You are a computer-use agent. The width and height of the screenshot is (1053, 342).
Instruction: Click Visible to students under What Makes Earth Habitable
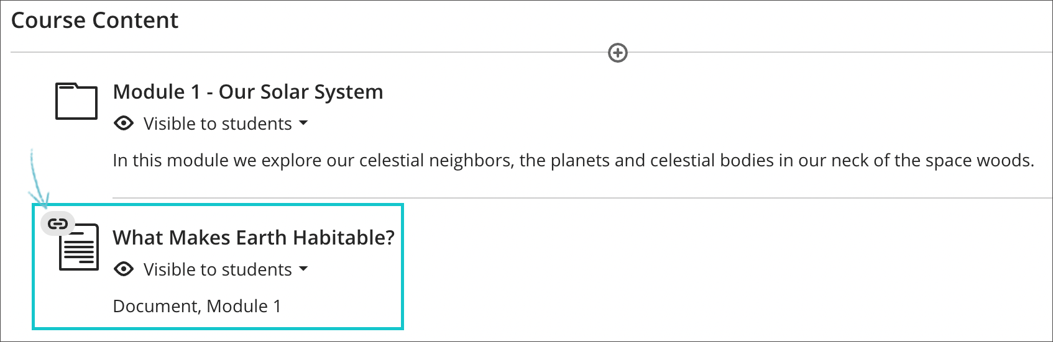[x=218, y=269]
